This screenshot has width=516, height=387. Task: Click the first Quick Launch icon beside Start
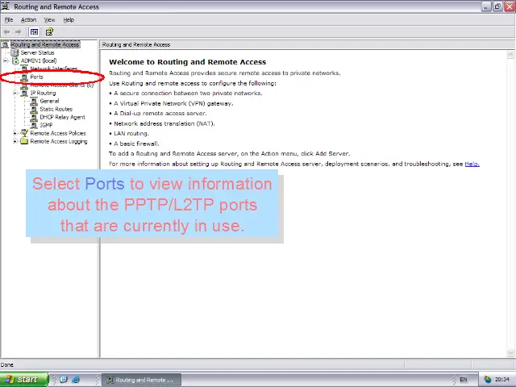pyautogui.click(x=64, y=380)
